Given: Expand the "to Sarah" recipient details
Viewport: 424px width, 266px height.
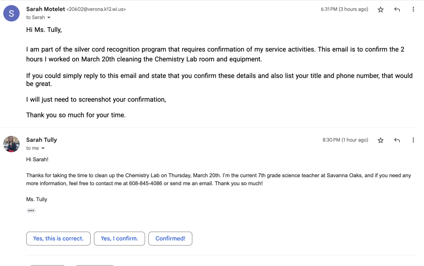Looking at the screenshot, I should [49, 18].
